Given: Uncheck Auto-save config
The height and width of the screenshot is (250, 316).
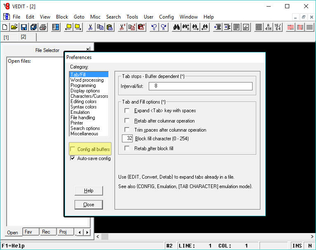Looking at the screenshot, I should point(73,158).
